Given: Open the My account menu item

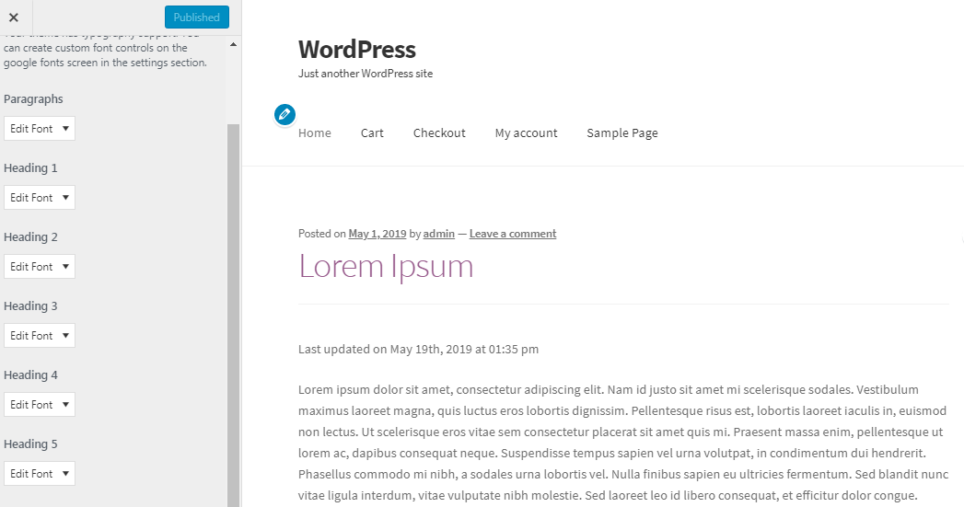Looking at the screenshot, I should coord(527,133).
